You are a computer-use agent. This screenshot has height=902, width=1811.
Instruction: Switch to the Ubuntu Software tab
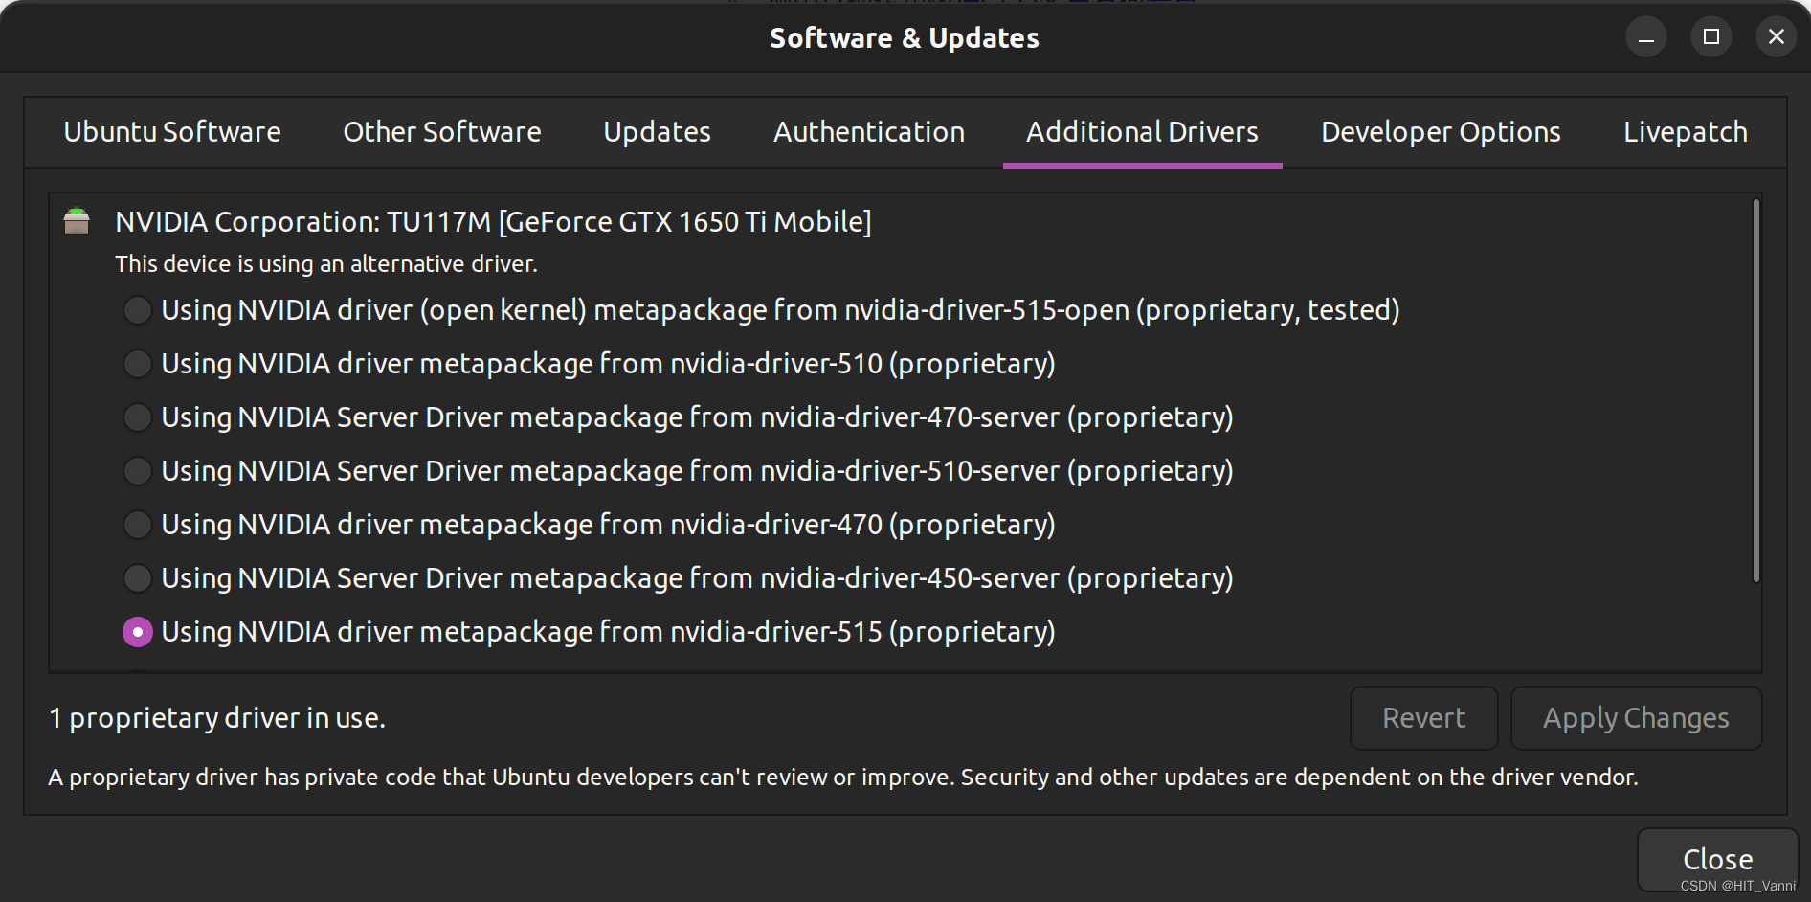coord(172,132)
